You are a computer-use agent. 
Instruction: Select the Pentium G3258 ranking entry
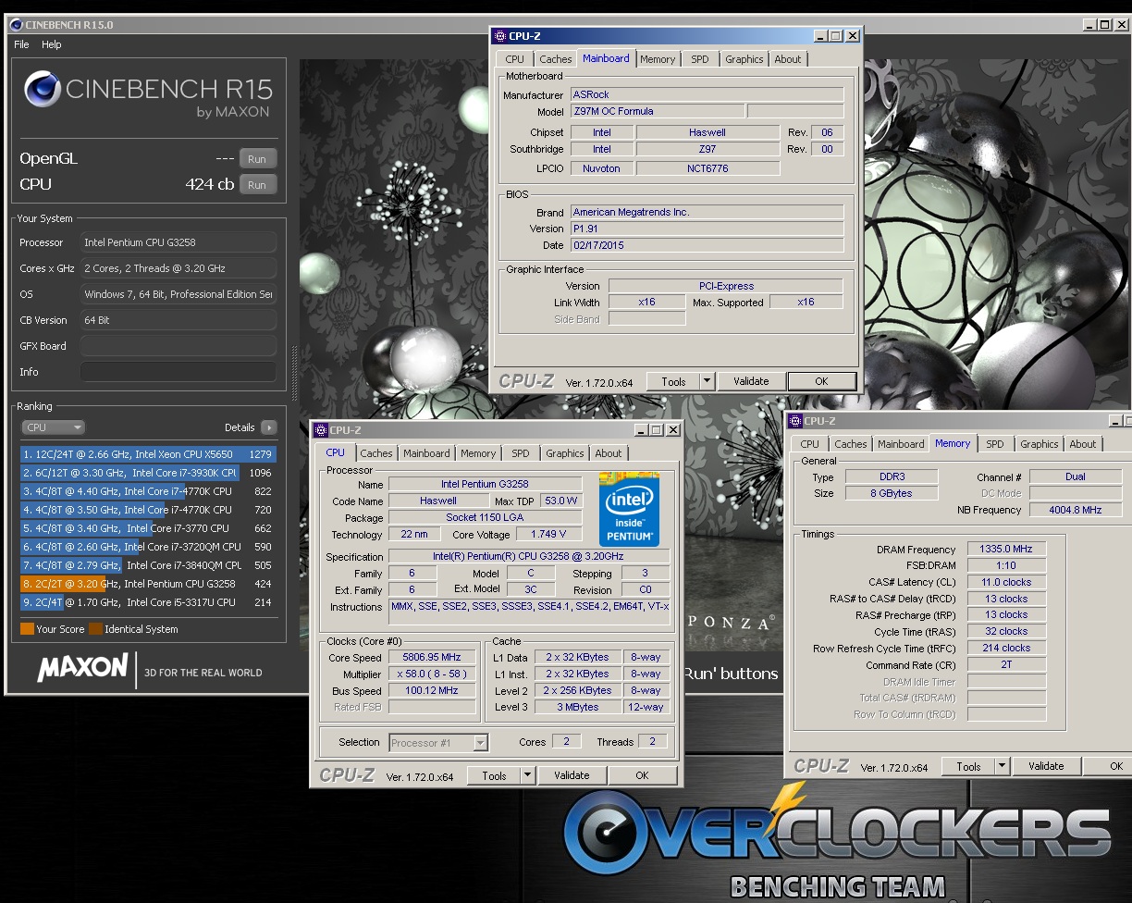pyautogui.click(x=148, y=584)
